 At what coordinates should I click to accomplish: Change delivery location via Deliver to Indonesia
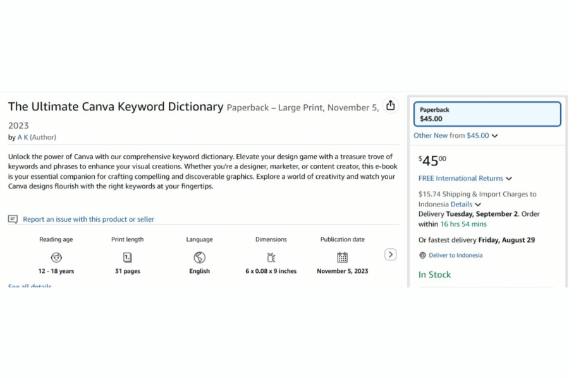pos(455,255)
